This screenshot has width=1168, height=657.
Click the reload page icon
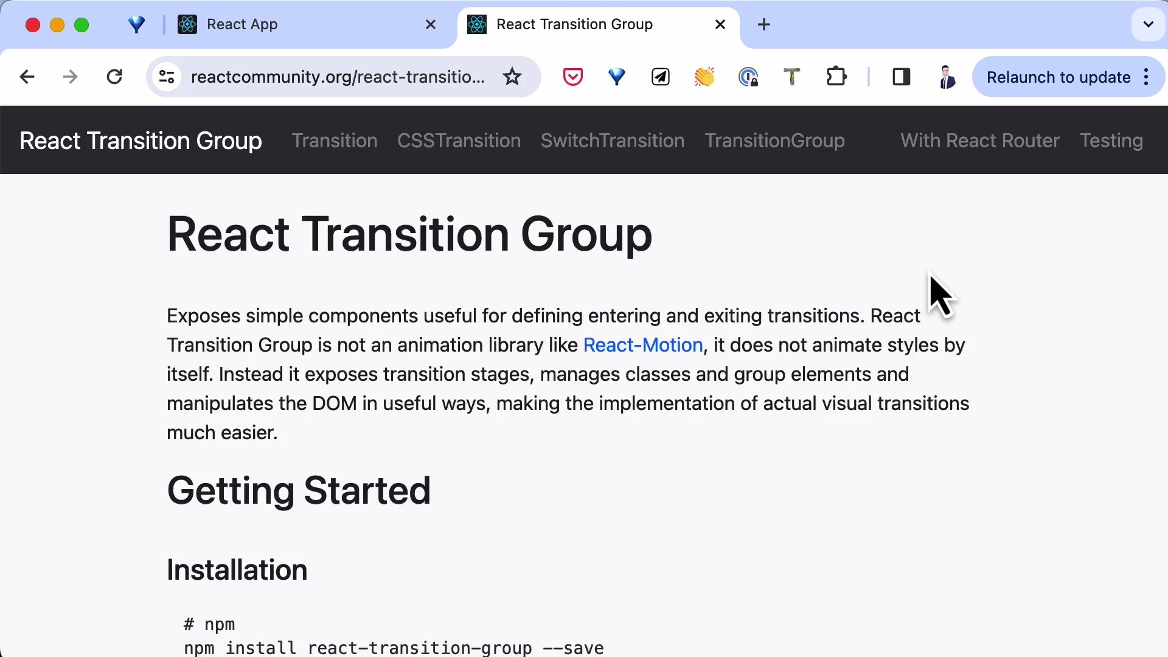[114, 77]
